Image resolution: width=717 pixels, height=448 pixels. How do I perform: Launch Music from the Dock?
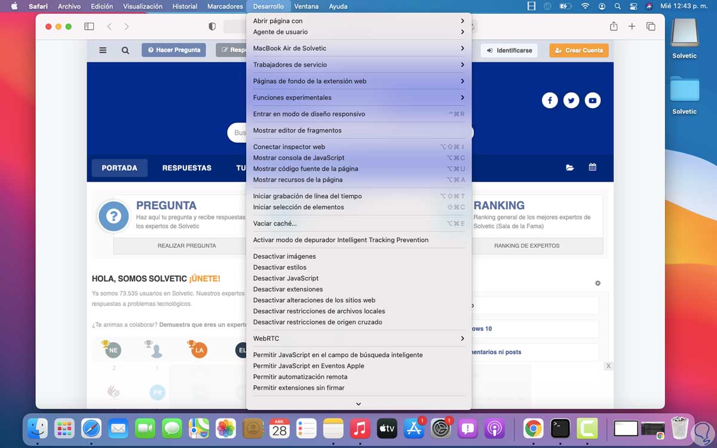click(x=360, y=428)
